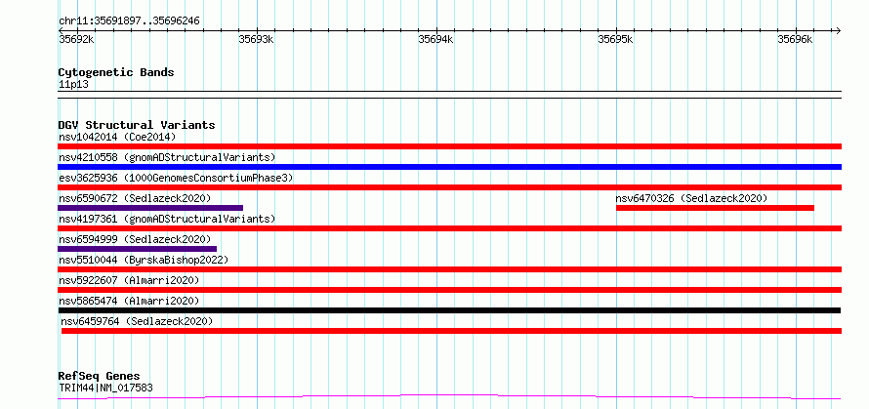Click the nsv1042014 (Coe2014) red variant bar
This screenshot has height=409, width=869.
[x=449, y=146]
